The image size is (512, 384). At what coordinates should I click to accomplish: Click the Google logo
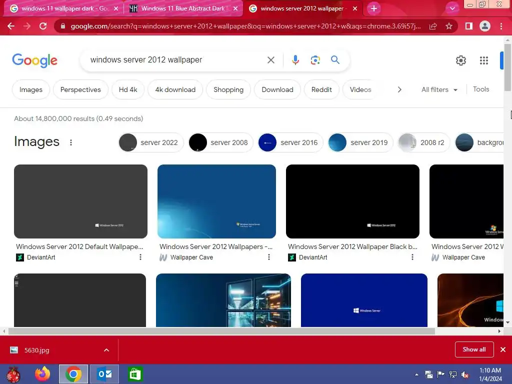[34, 60]
